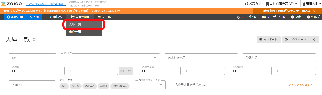The height and width of the screenshot is (95, 322).
Task: Click the フィルタをリセット link
Action: [301, 85]
